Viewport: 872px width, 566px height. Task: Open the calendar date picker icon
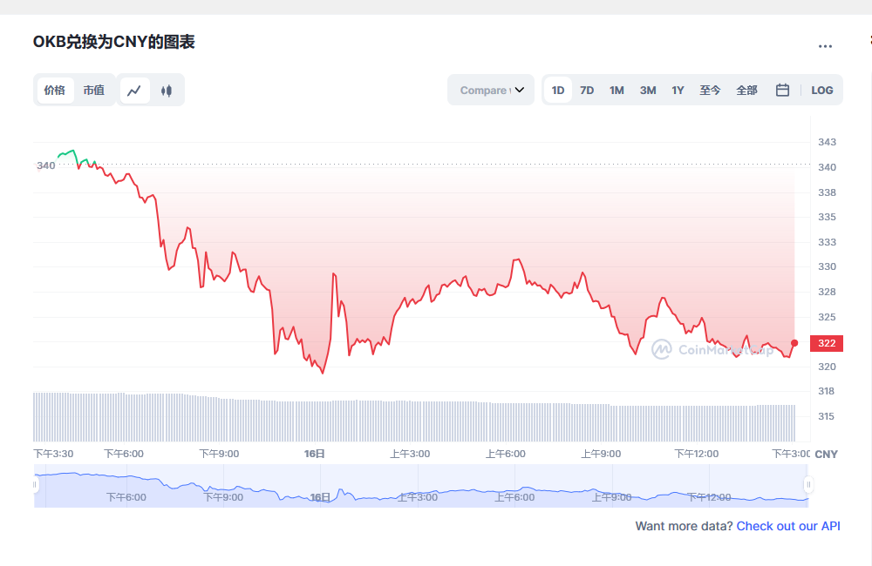(x=782, y=90)
